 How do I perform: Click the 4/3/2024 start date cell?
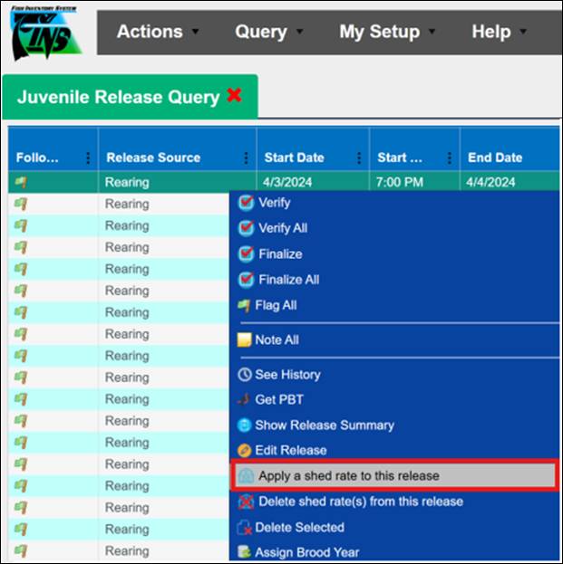287,182
